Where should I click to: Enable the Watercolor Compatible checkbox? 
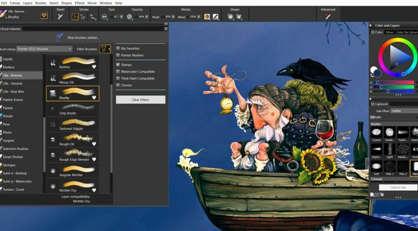(118, 71)
